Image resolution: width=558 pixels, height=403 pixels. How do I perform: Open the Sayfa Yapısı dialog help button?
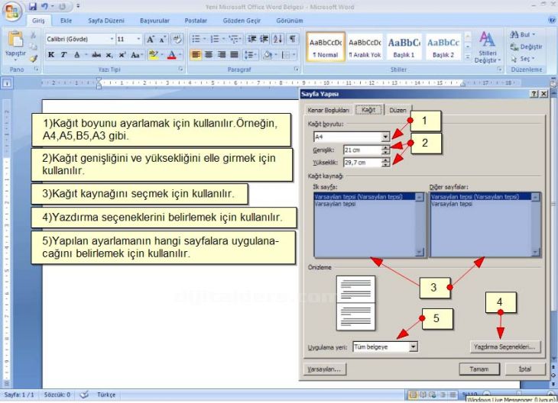pos(534,94)
